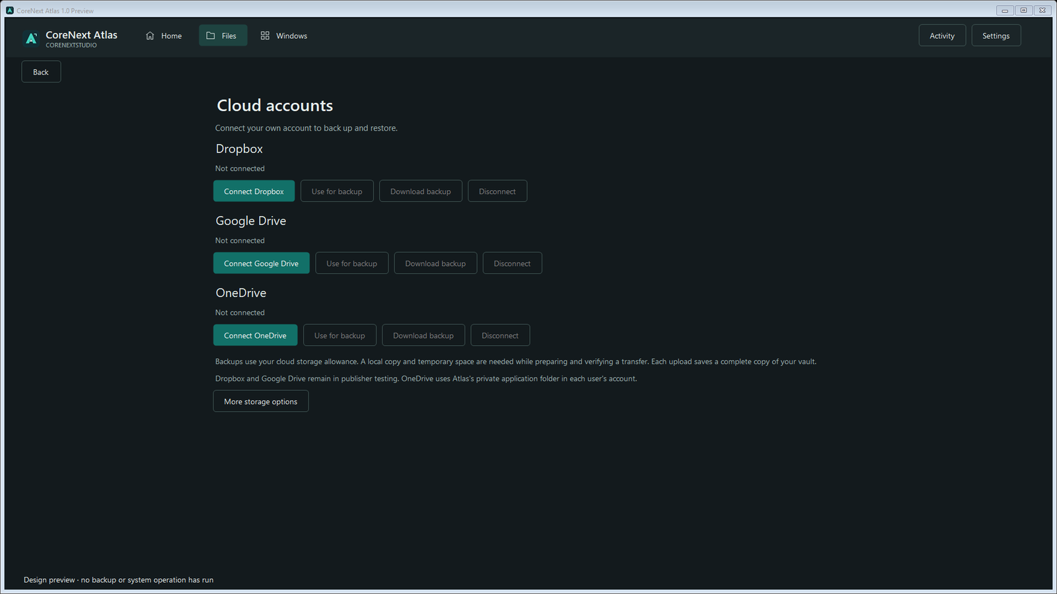Click the Cloud accounts heading

[x=275, y=106]
